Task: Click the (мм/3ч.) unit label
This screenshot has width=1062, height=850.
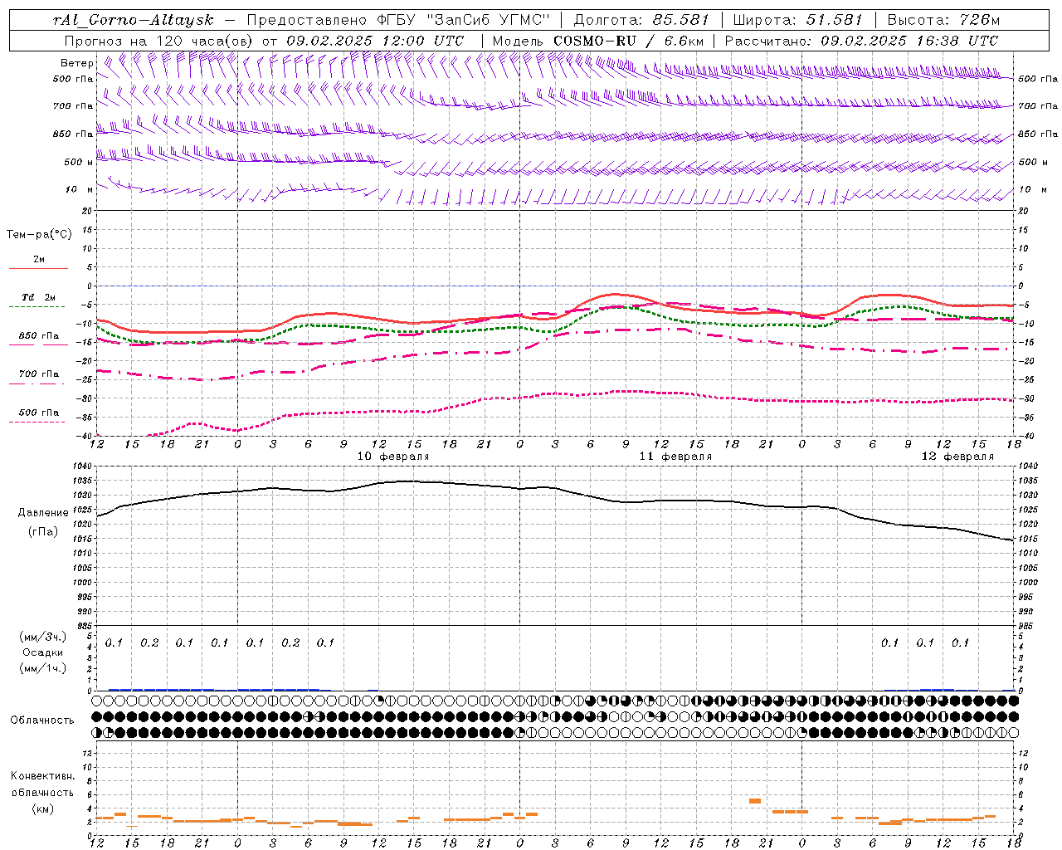Action: (x=43, y=637)
